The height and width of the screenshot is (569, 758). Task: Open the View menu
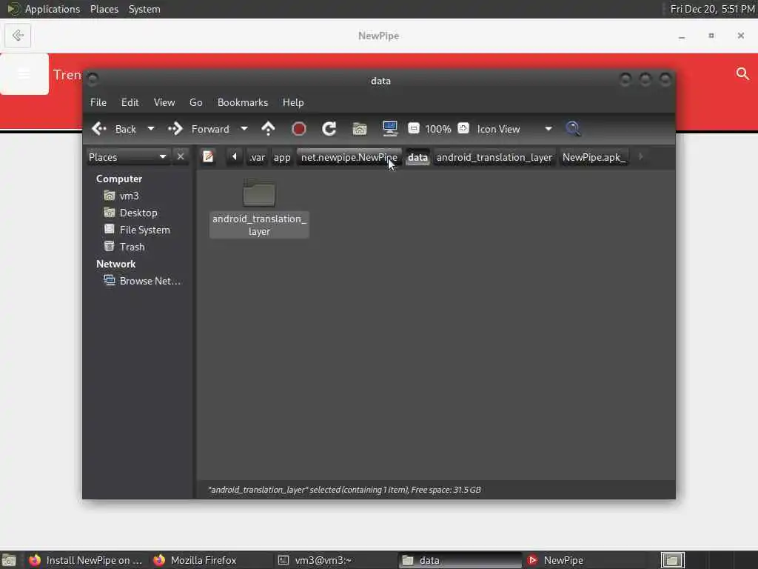tap(164, 102)
